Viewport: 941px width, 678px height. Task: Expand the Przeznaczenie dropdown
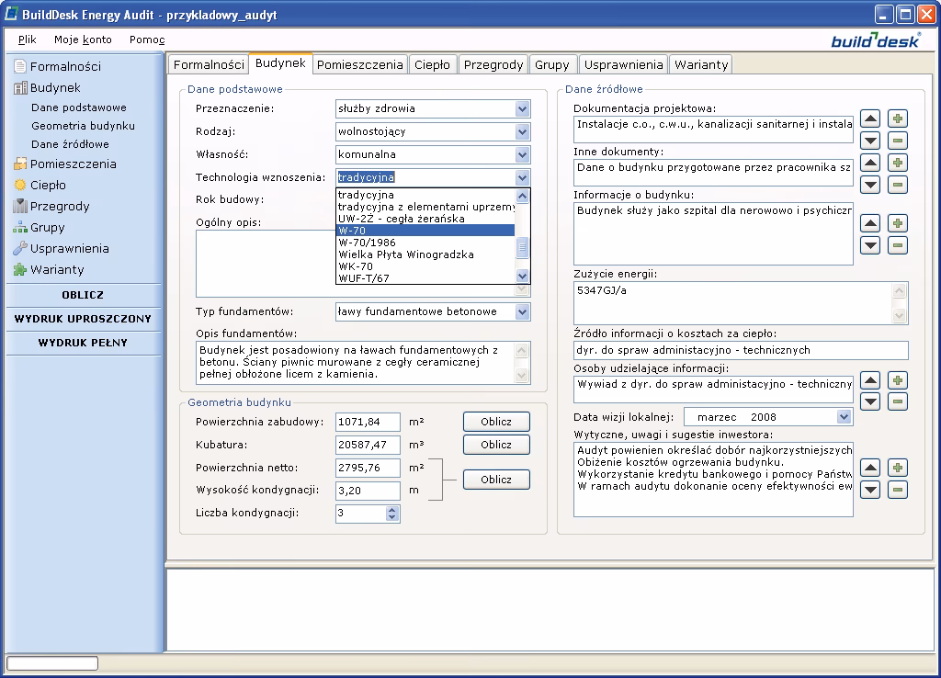click(x=522, y=108)
